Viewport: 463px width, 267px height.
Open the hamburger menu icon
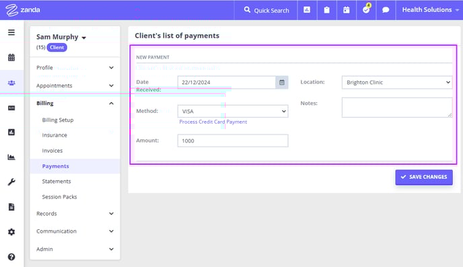pyautogui.click(x=11, y=32)
